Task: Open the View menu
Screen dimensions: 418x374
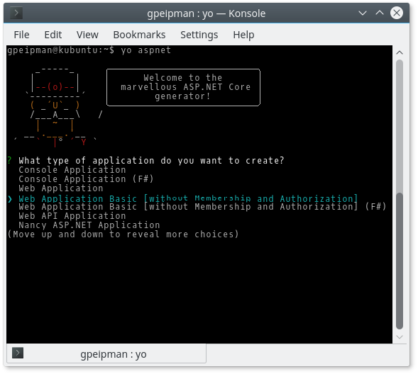Action: point(87,35)
